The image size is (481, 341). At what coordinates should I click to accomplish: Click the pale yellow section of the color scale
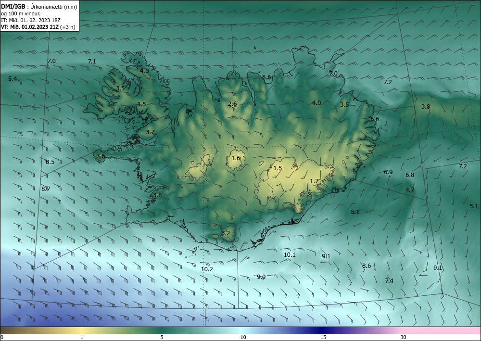pyautogui.click(x=82, y=330)
